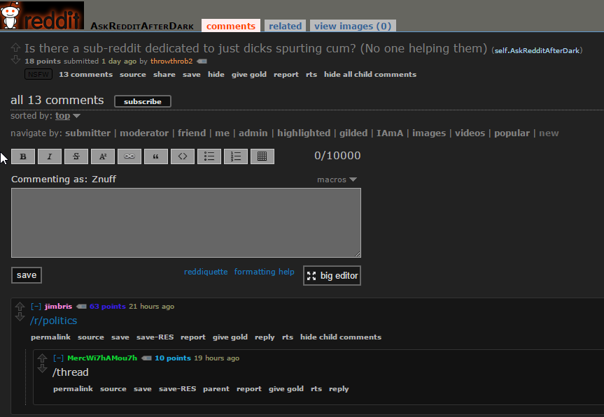Click permalink on MercWi7hAMou7h's comment
This screenshot has width=604, height=417.
coord(73,389)
